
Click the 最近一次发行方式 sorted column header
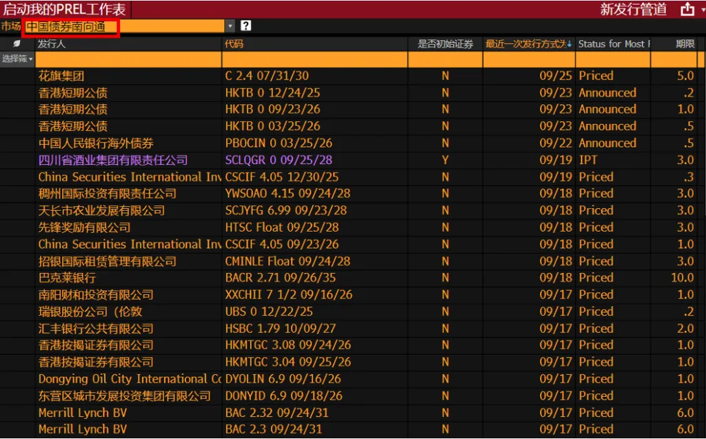528,43
